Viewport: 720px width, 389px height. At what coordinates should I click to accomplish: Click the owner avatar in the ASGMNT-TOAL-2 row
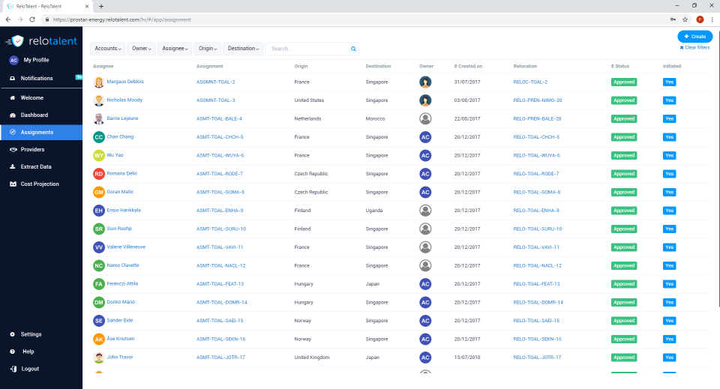pyautogui.click(x=425, y=82)
